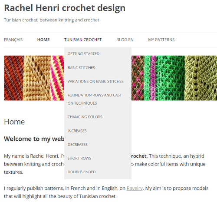The height and width of the screenshot is (205, 217).
Task: Expand the Tunisian Crochet menu
Action: [x=83, y=40]
